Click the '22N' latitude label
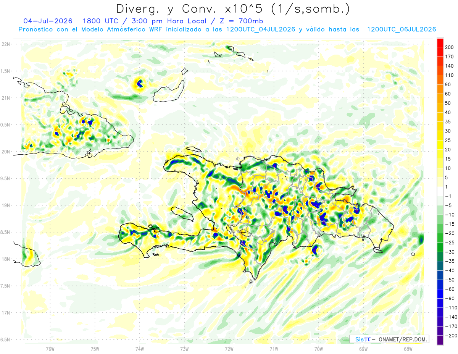The height and width of the screenshot is (354, 458). (6, 44)
